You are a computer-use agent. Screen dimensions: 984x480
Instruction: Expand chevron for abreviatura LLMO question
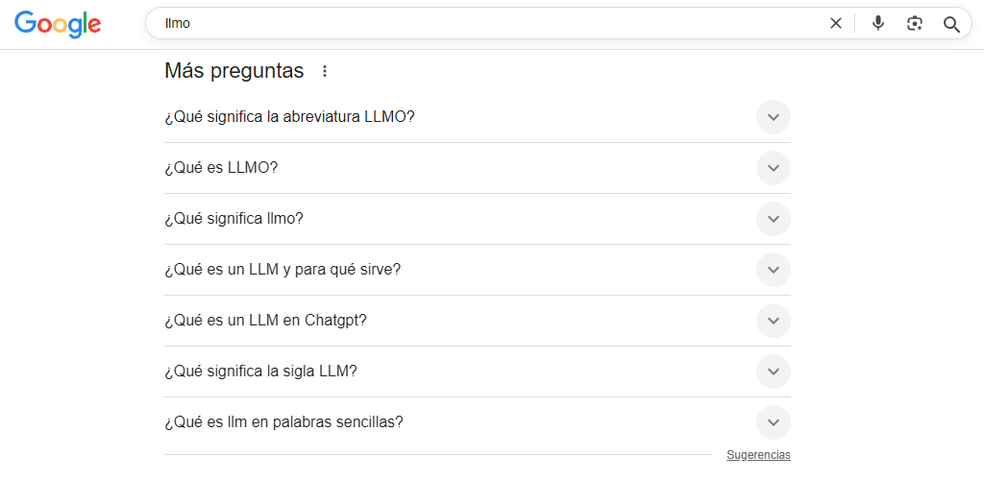(x=773, y=117)
